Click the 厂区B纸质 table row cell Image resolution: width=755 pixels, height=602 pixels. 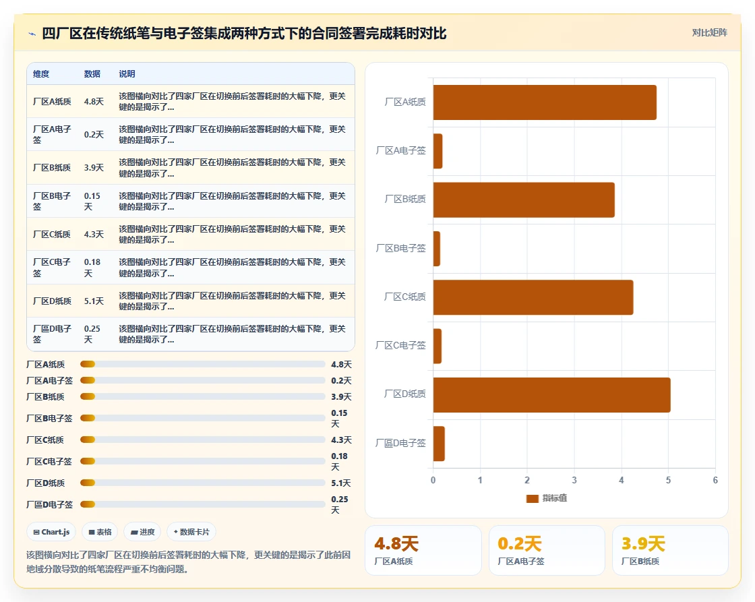[52, 168]
